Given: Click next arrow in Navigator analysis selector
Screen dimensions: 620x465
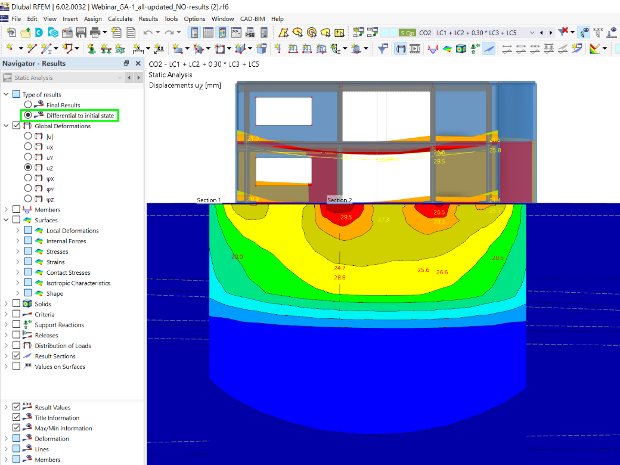Looking at the screenshot, I should 138,77.
